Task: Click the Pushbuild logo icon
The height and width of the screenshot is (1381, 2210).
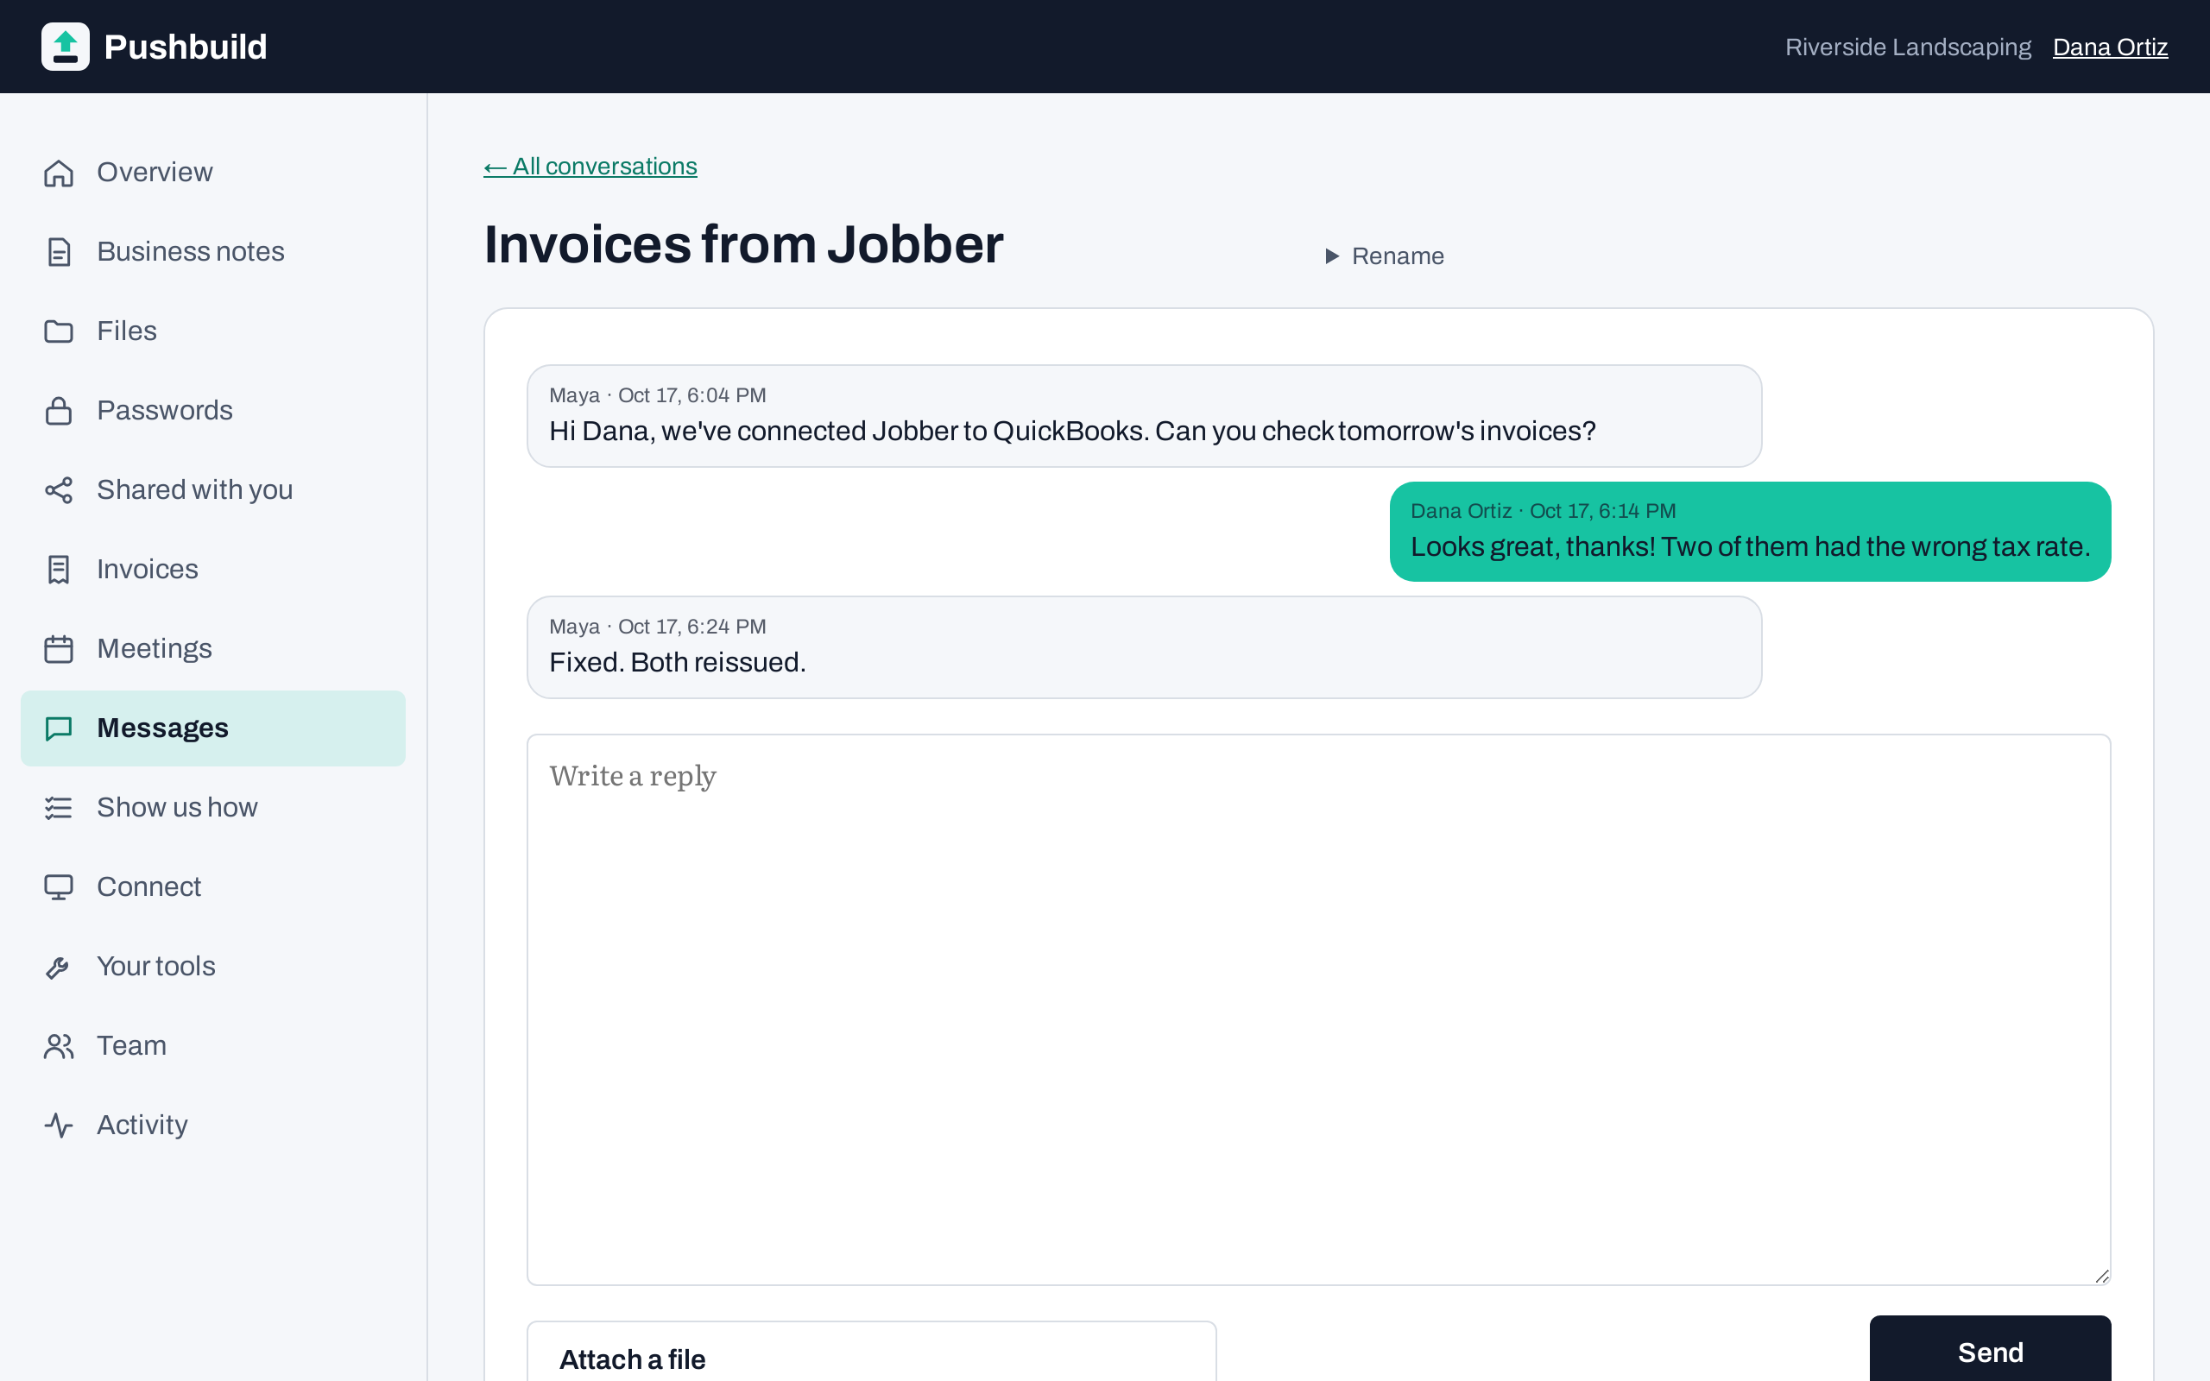Action: coord(65,47)
